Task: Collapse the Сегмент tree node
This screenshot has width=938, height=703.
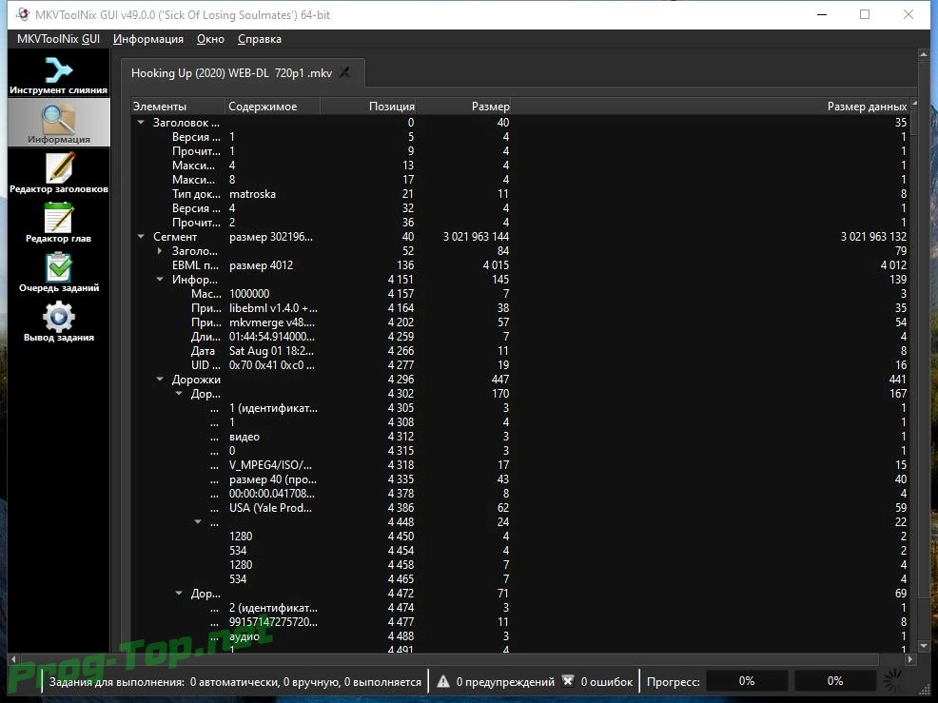Action: [x=141, y=236]
